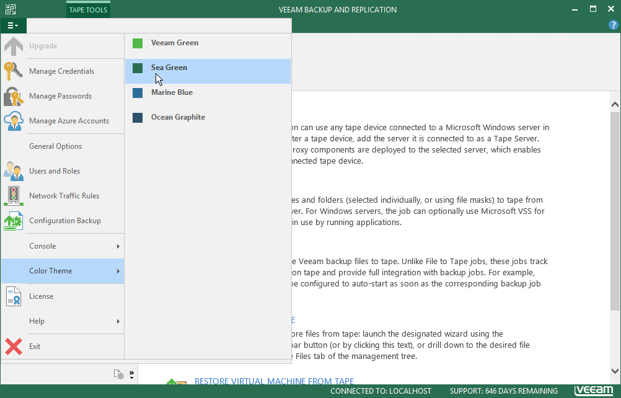Pick the Ocean Graphite color swatch
Screen dimensions: 621x398
click(138, 118)
